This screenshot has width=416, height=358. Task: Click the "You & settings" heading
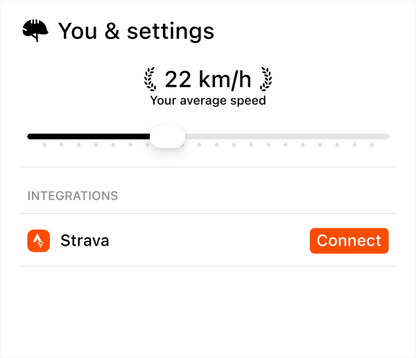[136, 31]
